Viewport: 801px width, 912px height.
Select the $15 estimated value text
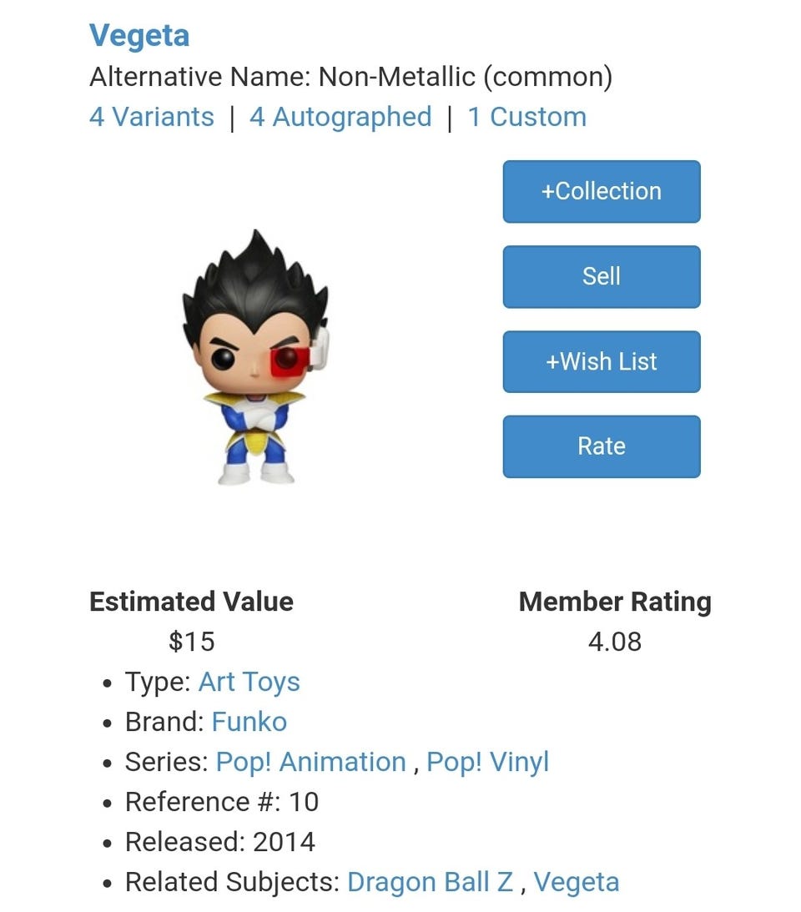[191, 642]
